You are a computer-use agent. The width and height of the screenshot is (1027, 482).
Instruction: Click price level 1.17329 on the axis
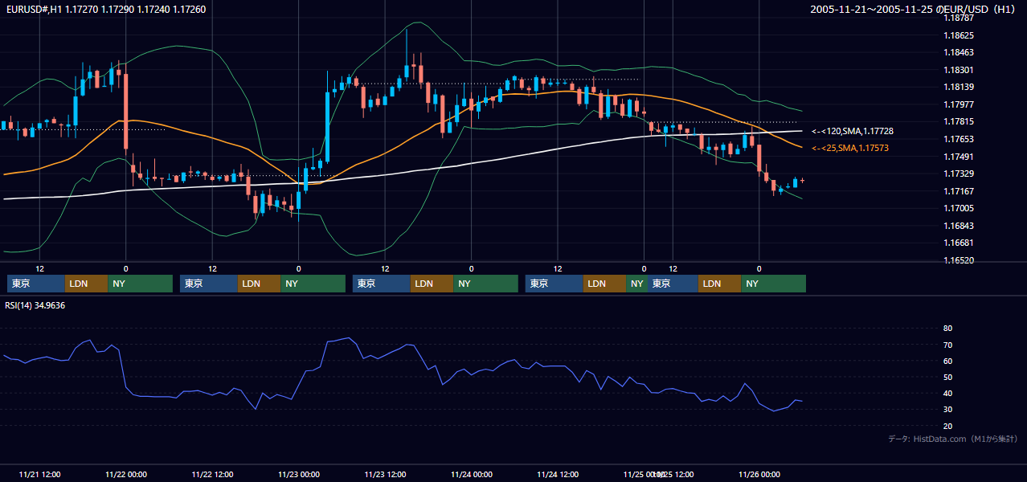pos(959,174)
